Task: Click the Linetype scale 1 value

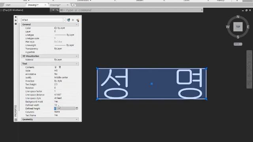Action: [x=55, y=38]
